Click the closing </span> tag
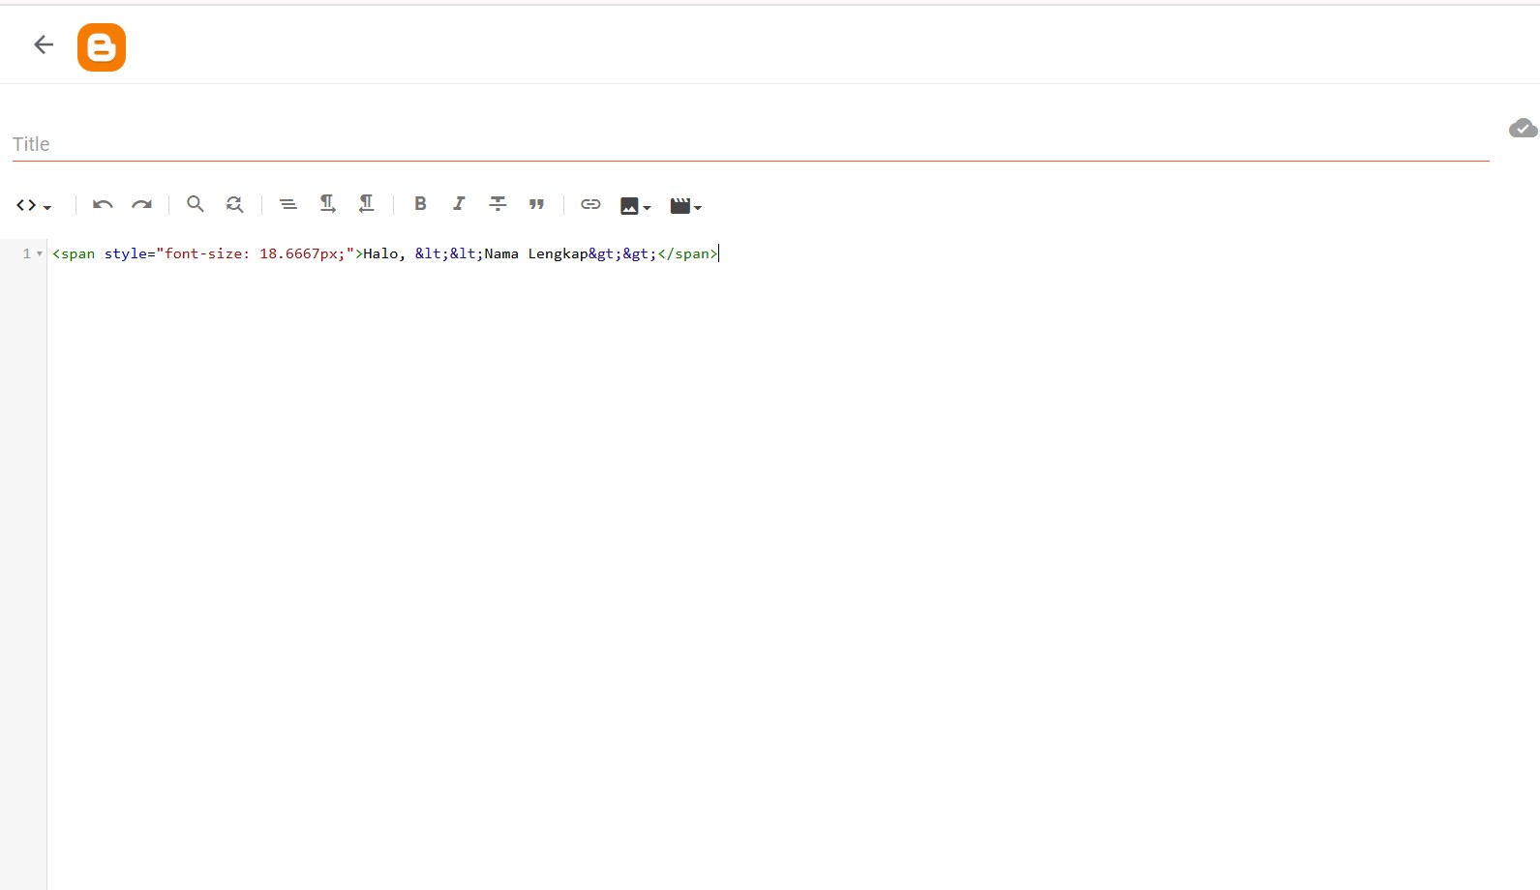Image resolution: width=1540 pixels, height=890 pixels. click(688, 253)
